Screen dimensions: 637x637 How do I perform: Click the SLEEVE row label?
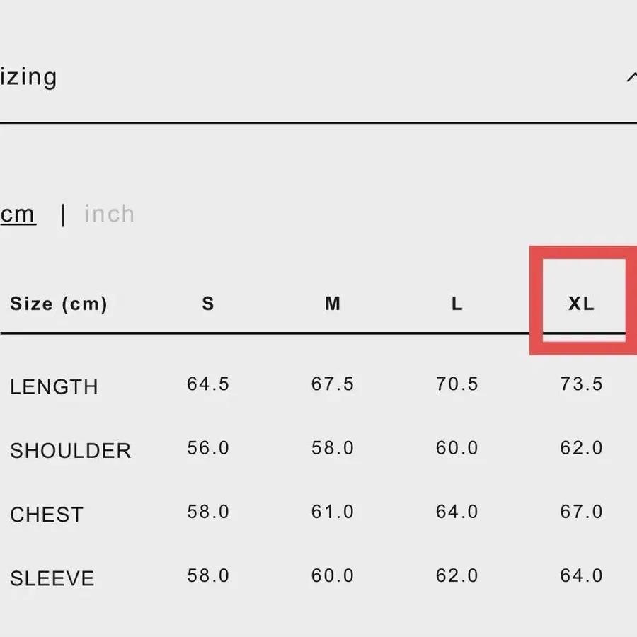click(52, 578)
